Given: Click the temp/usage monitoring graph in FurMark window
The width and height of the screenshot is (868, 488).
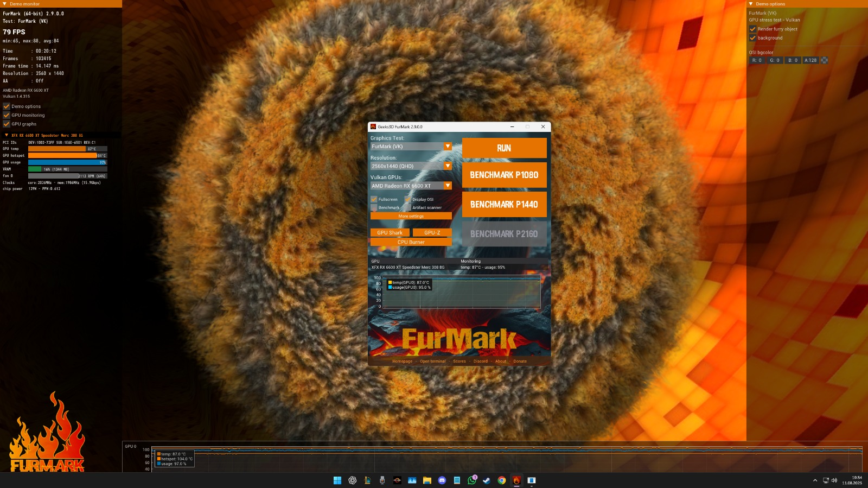Looking at the screenshot, I should click(462, 292).
